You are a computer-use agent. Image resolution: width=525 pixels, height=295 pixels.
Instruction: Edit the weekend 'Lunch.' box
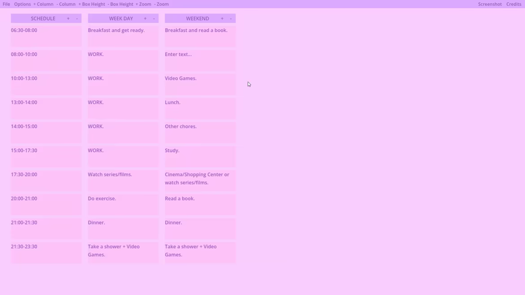tap(200, 108)
